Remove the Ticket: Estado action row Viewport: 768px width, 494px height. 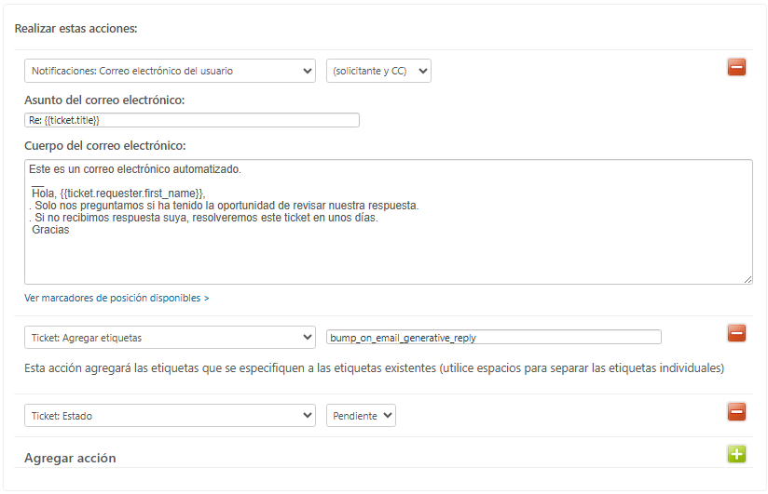pyautogui.click(x=736, y=411)
